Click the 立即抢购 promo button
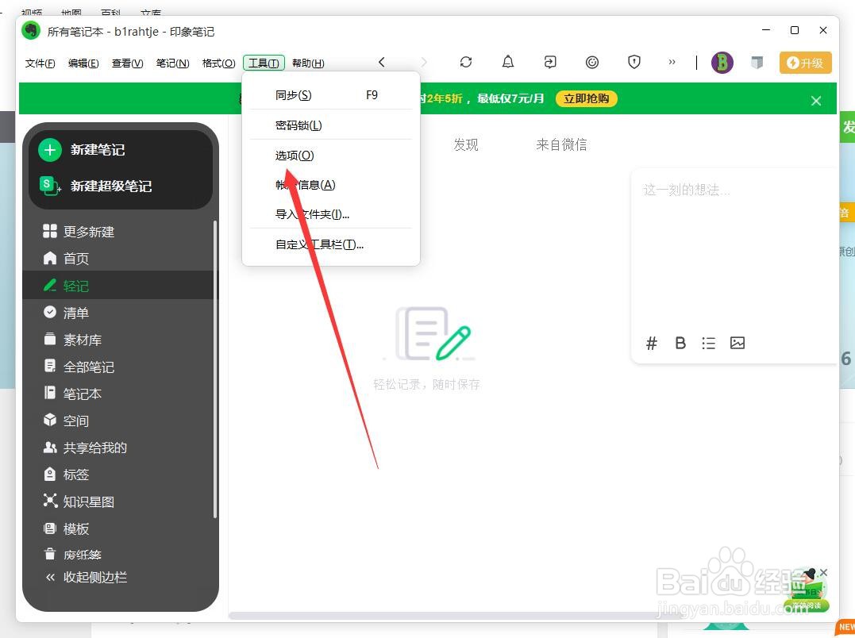855x638 pixels. [x=586, y=98]
